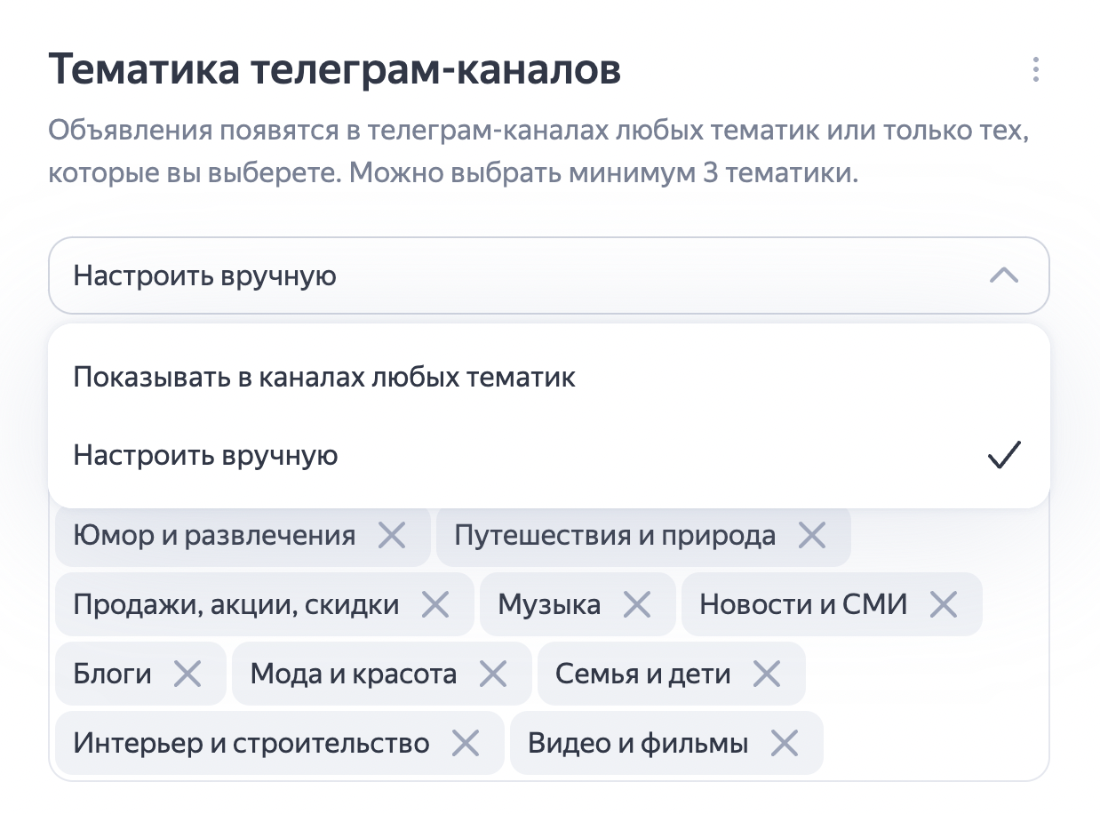Remove the Видео и фильмы tag
This screenshot has width=1100, height=814.
(x=784, y=743)
